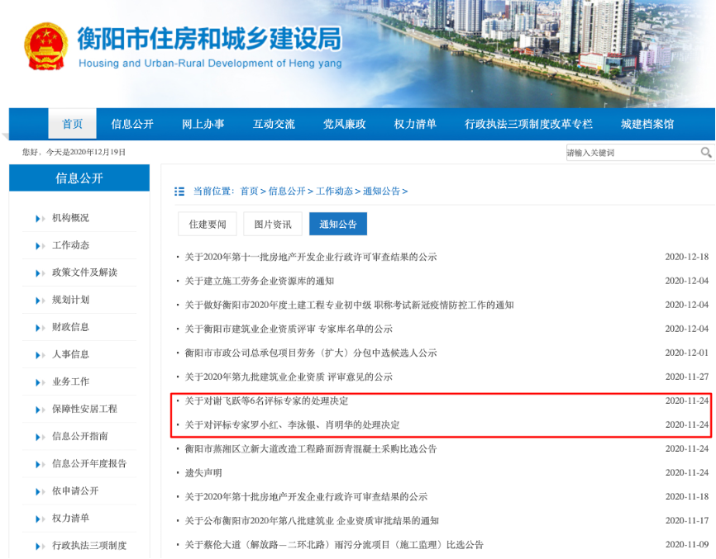Open notice 关于公布衡阳市2020年第八批建筑业企业资质审批结果的通知
Viewport: 716px width, 559px height.
point(312,521)
